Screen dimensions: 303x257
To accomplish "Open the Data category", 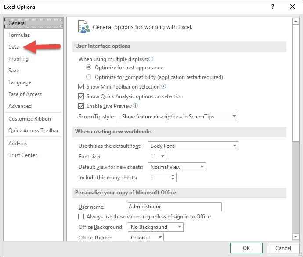I will (x=33, y=47).
